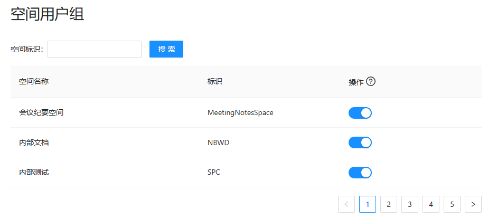Viewport: 488px width, 219px height.
Task: Disable the 内部文档 row switch
Action: (360, 142)
